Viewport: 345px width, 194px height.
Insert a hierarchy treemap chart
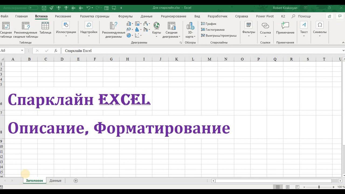point(138,24)
